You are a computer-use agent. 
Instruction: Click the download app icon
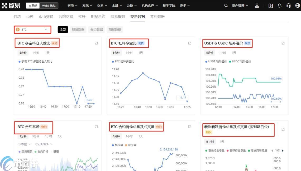pyautogui.click(x=270, y=6)
